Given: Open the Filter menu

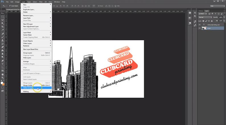Looking at the screenshot, I should click(41, 2).
